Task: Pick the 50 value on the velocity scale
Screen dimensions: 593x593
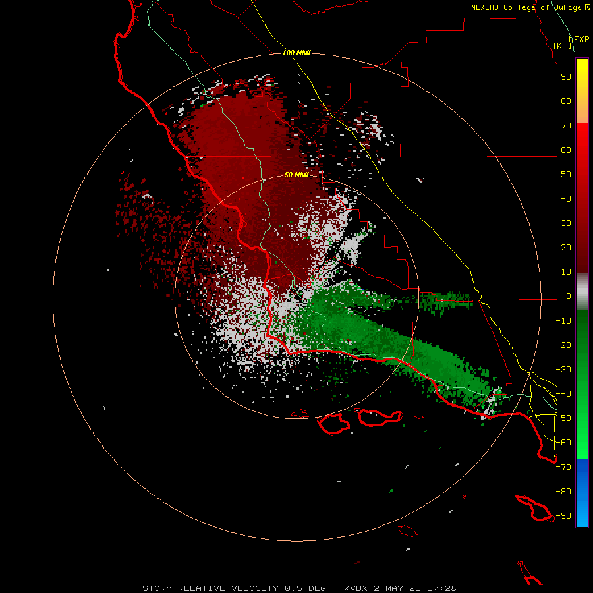Action: tap(566, 175)
